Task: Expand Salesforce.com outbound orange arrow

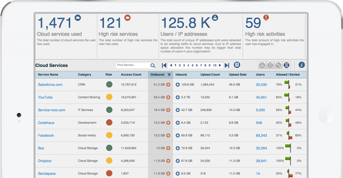Action: coord(168,85)
